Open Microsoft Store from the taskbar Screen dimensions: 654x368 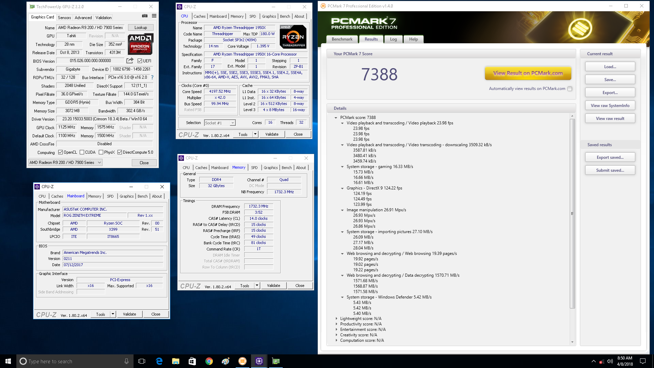coord(192,361)
